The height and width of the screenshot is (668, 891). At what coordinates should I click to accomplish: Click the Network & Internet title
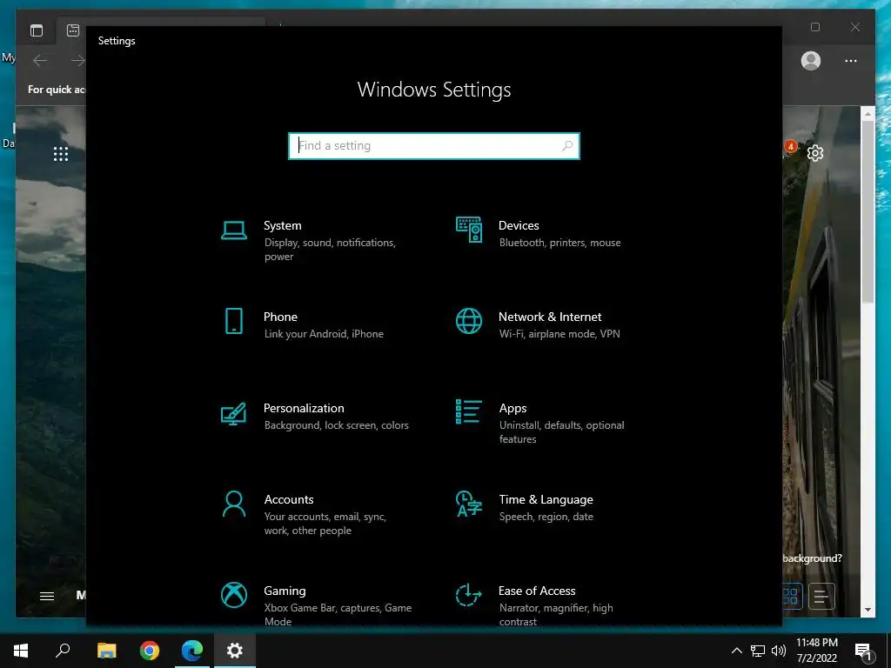pyautogui.click(x=550, y=317)
